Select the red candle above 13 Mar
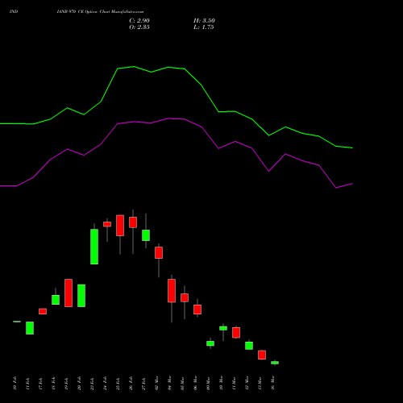Viewport: 403px width, 403px height. (262, 355)
